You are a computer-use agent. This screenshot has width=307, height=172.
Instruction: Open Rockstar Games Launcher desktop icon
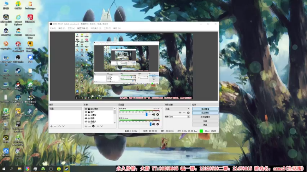coord(30,46)
